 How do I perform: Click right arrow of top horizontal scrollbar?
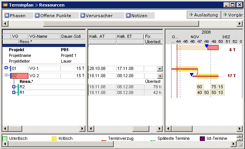(x=240, y=24)
